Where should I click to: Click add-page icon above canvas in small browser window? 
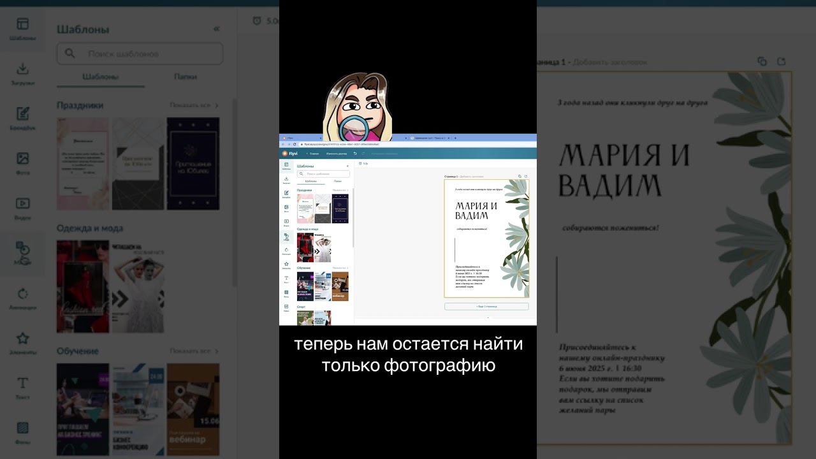526,176
